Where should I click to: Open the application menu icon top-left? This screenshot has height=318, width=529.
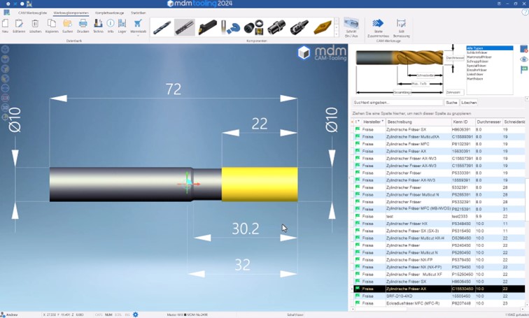tap(7, 13)
